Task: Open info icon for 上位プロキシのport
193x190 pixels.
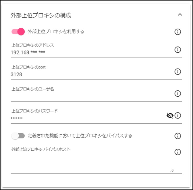Action: 178,72
